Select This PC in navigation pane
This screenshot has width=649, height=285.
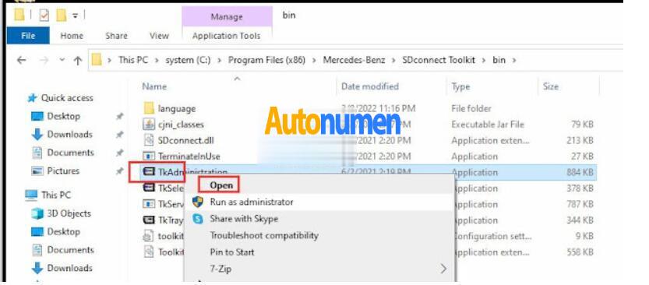(55, 195)
